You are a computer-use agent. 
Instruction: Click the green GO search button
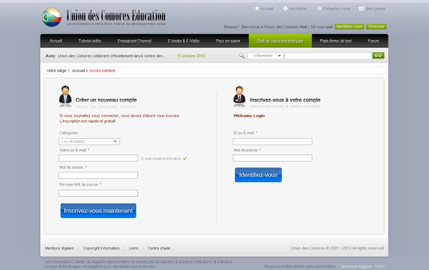378,55
